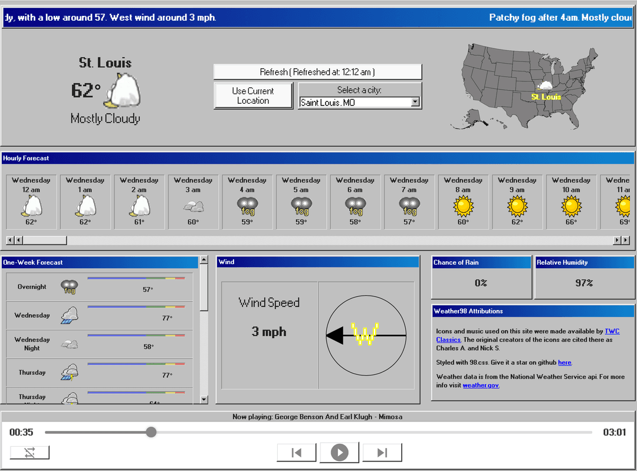Click the 3 am cloudy icon
637x471 pixels.
pyautogui.click(x=193, y=206)
